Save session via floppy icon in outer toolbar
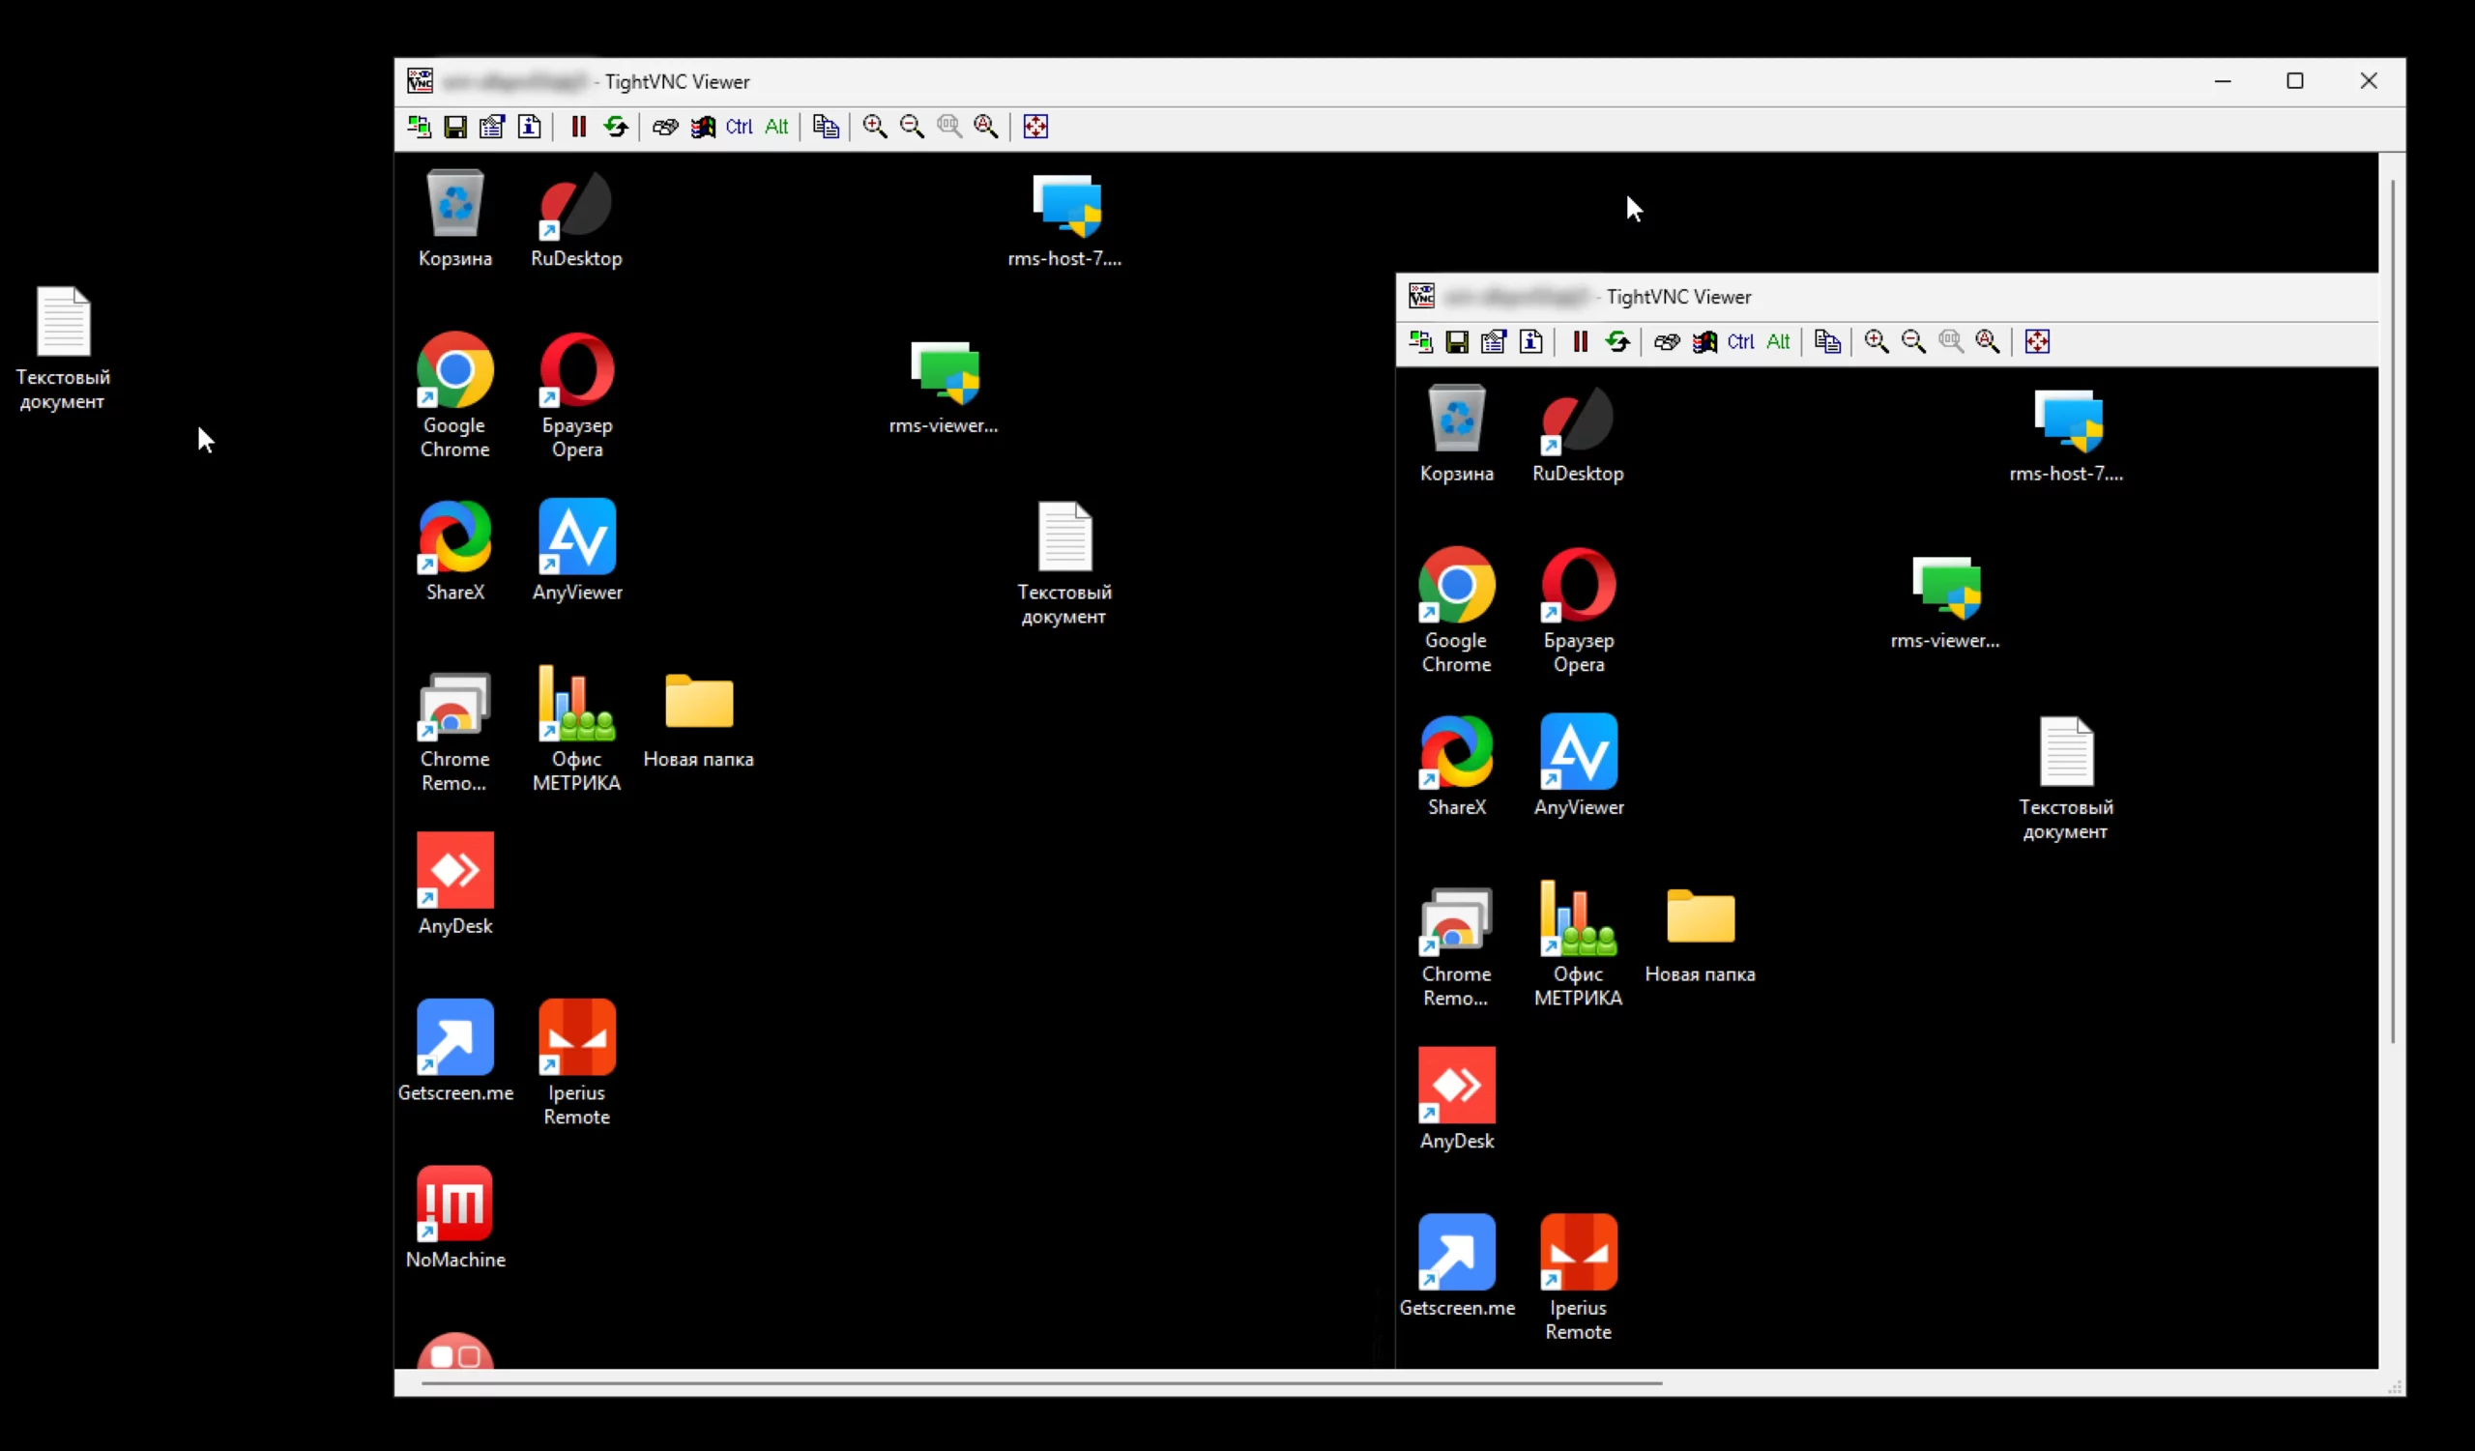Viewport: 2475px width, 1451px height. pos(455,127)
